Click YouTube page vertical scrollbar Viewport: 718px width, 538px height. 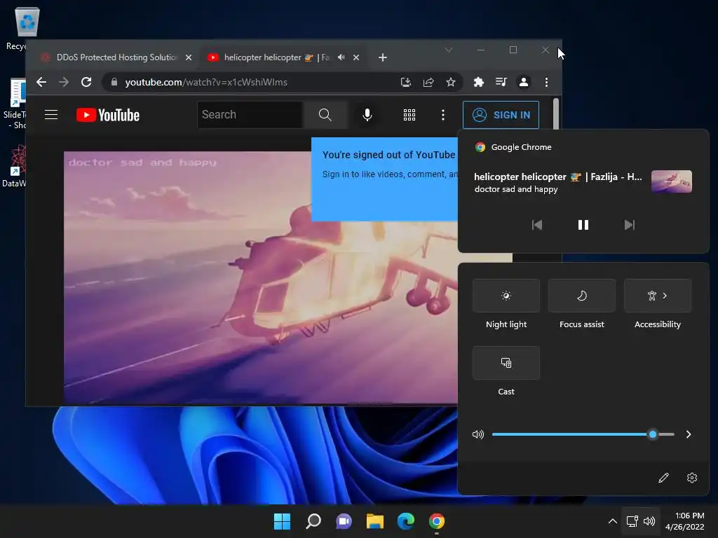pos(556,114)
